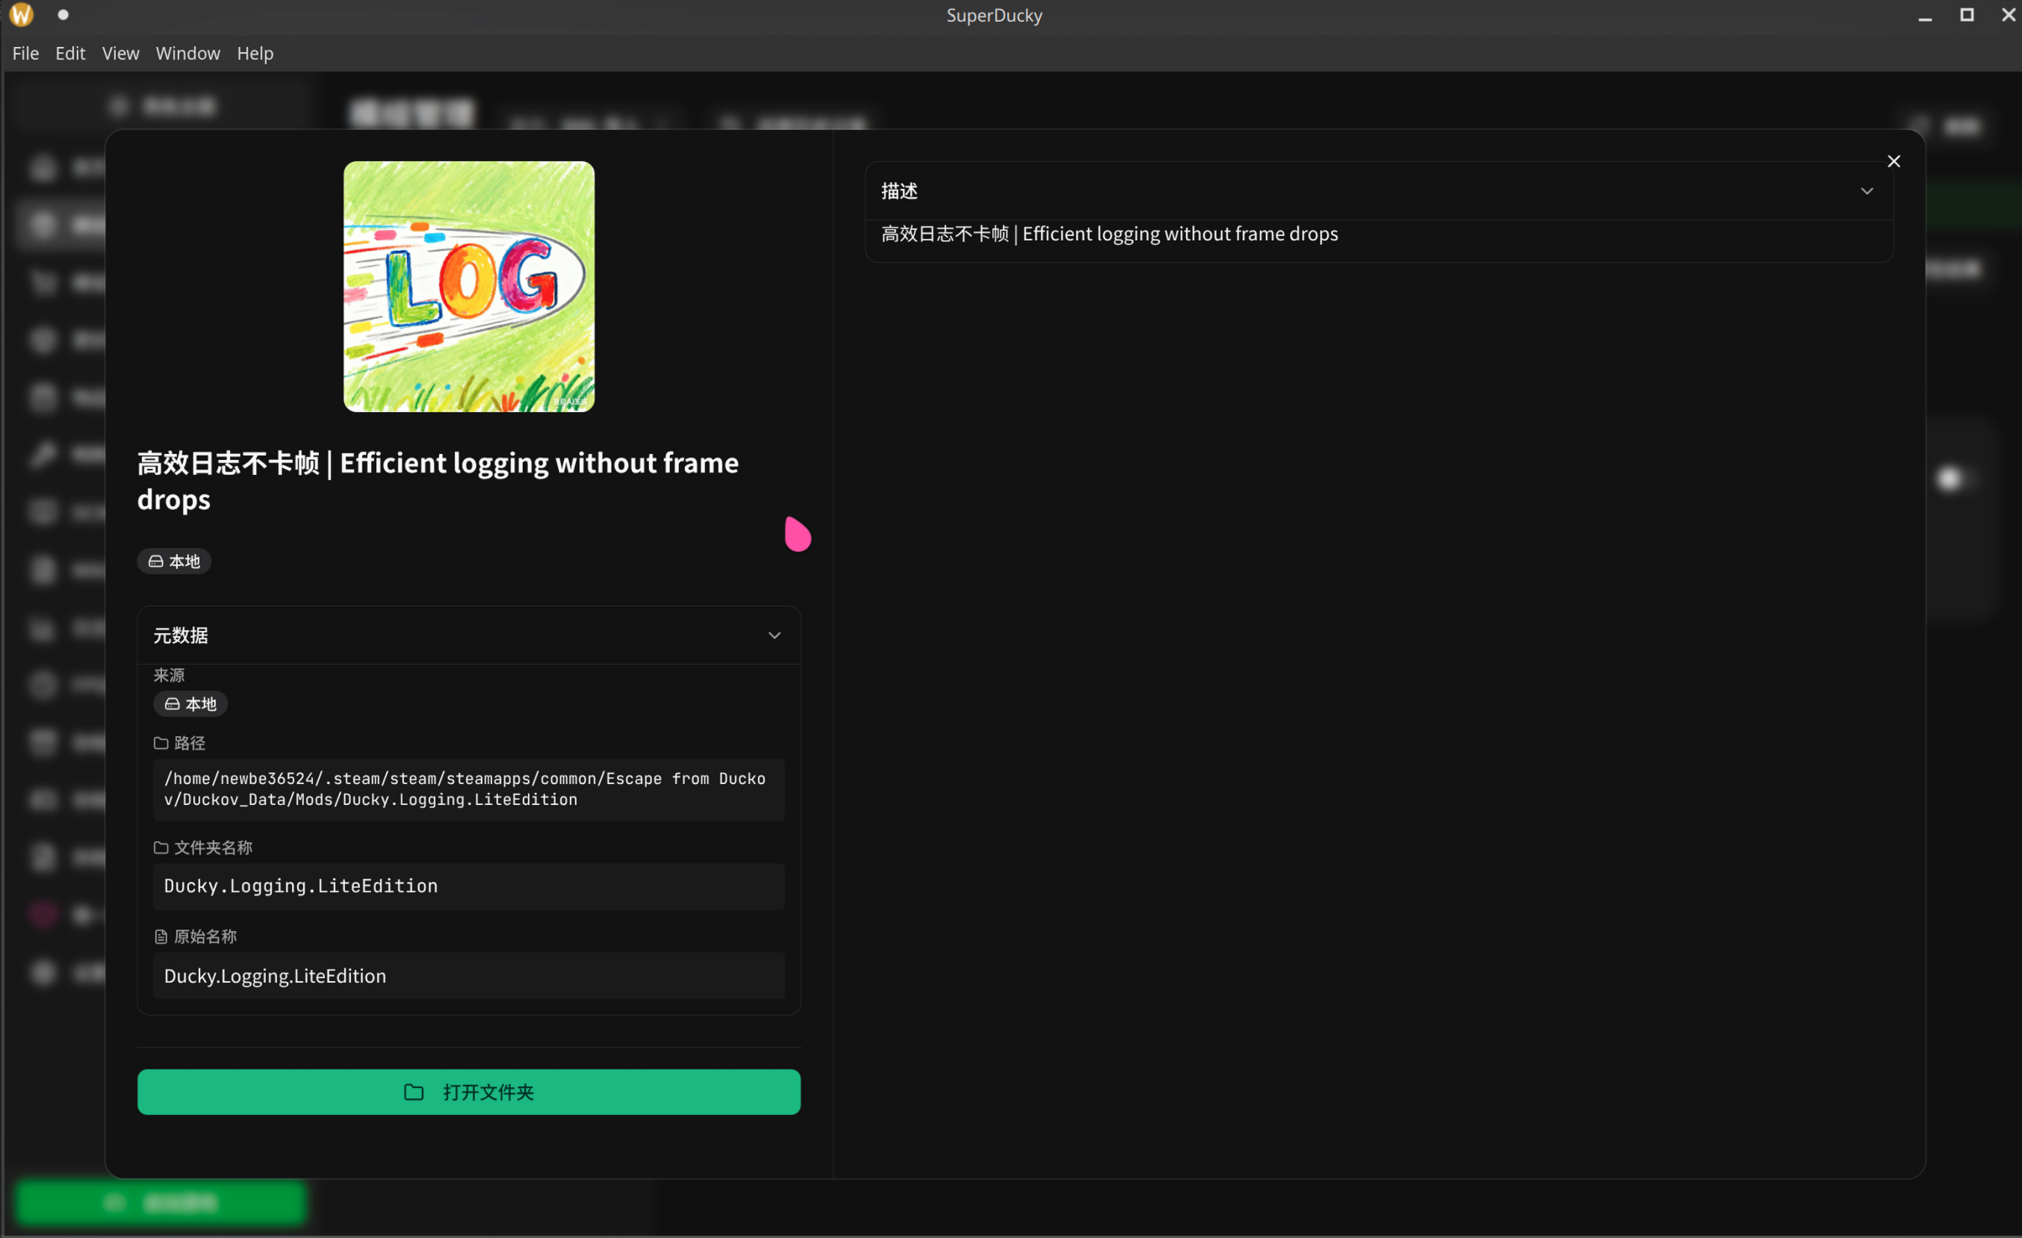Click the 本地 tag below the title
2022x1238 pixels.
click(x=174, y=562)
